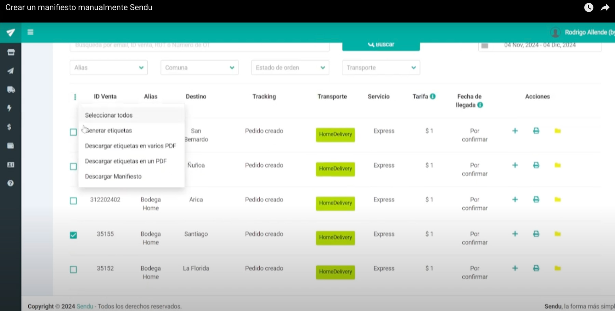This screenshot has height=311, width=615.
Task: Open the truck icon in the sidebar
Action: pyautogui.click(x=11, y=90)
